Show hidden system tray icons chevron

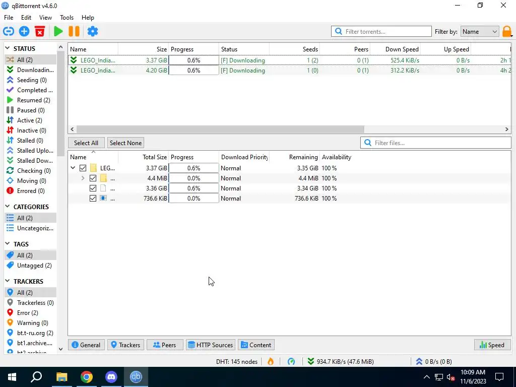click(426, 377)
